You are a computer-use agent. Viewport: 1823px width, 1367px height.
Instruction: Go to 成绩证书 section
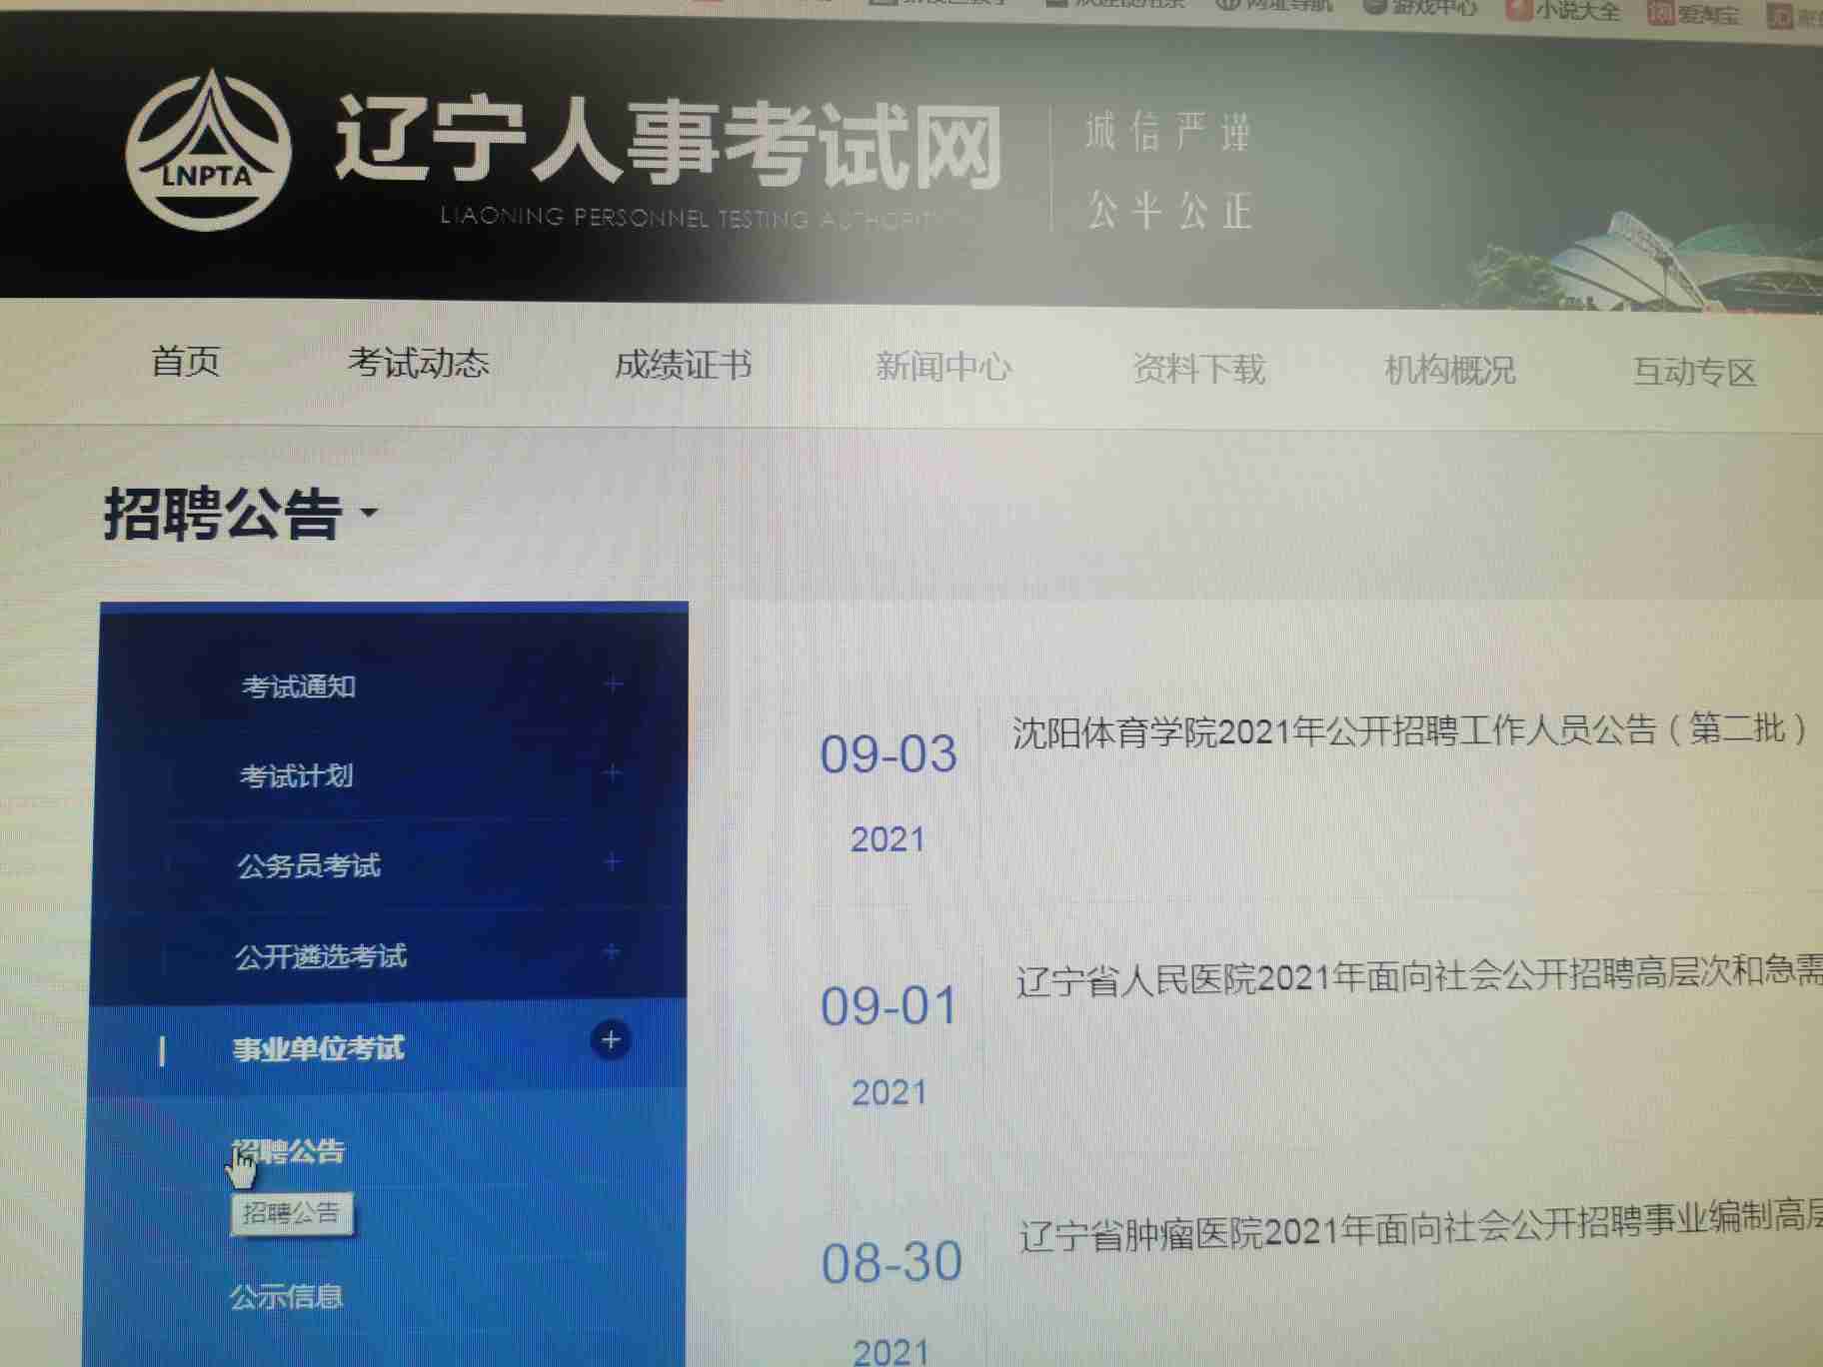coord(683,366)
